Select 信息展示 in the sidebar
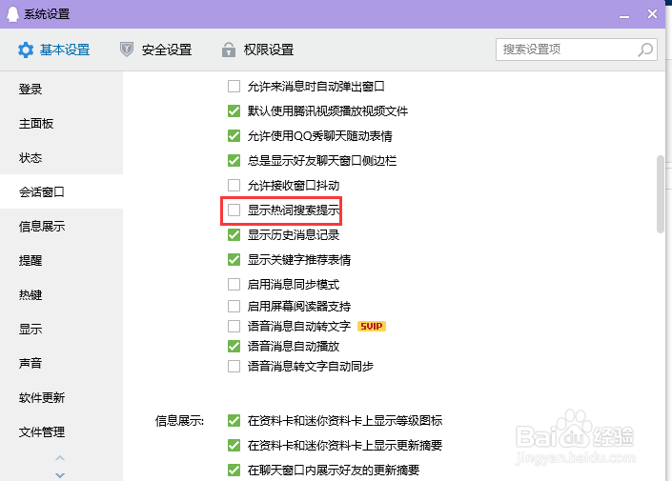Viewport: 672px width, 481px height. (61, 226)
